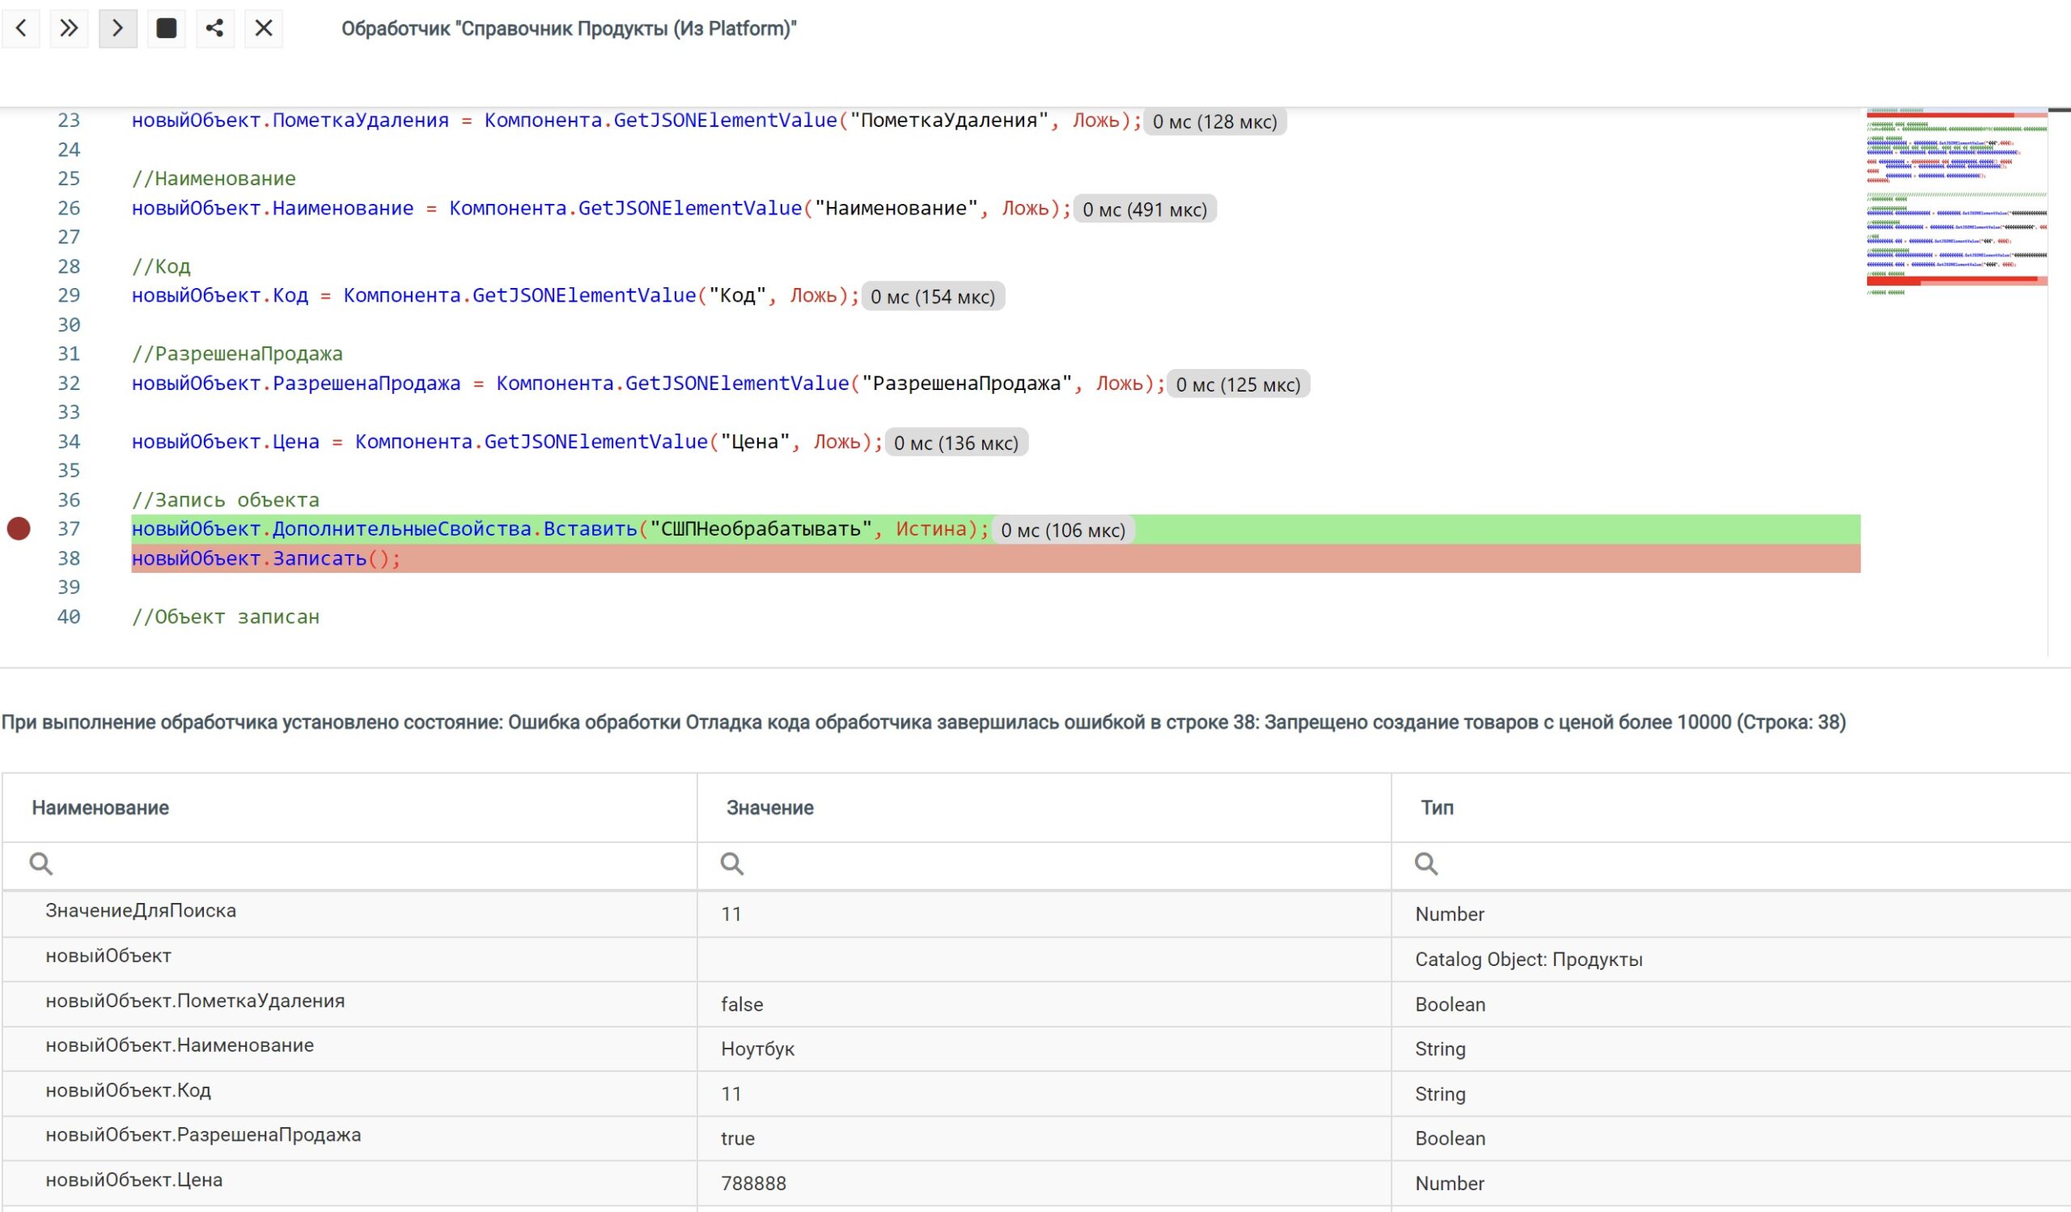2071x1212 pixels.
Task: Click search icon in Наименование filter
Action: (x=41, y=863)
